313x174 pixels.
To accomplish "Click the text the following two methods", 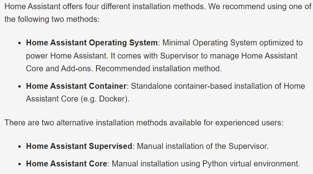I will coord(52,20).
